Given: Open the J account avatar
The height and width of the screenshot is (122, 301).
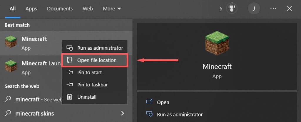Looking at the screenshot, I should click(254, 8).
